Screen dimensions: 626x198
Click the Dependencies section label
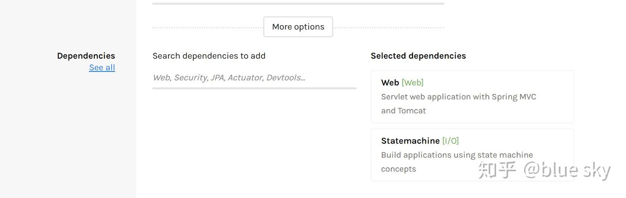tap(86, 56)
